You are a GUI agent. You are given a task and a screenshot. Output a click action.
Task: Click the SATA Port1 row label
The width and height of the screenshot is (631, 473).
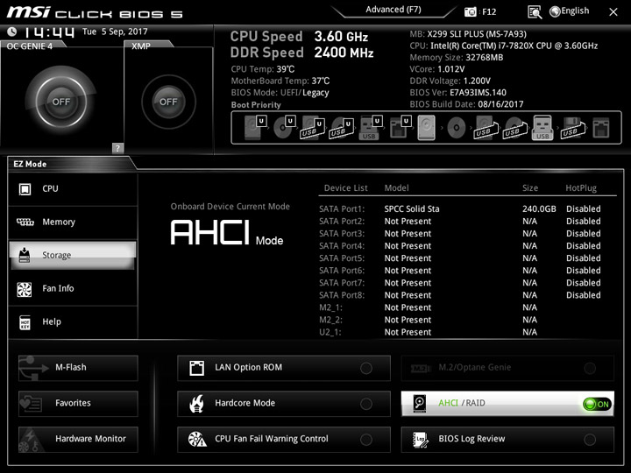coord(342,208)
